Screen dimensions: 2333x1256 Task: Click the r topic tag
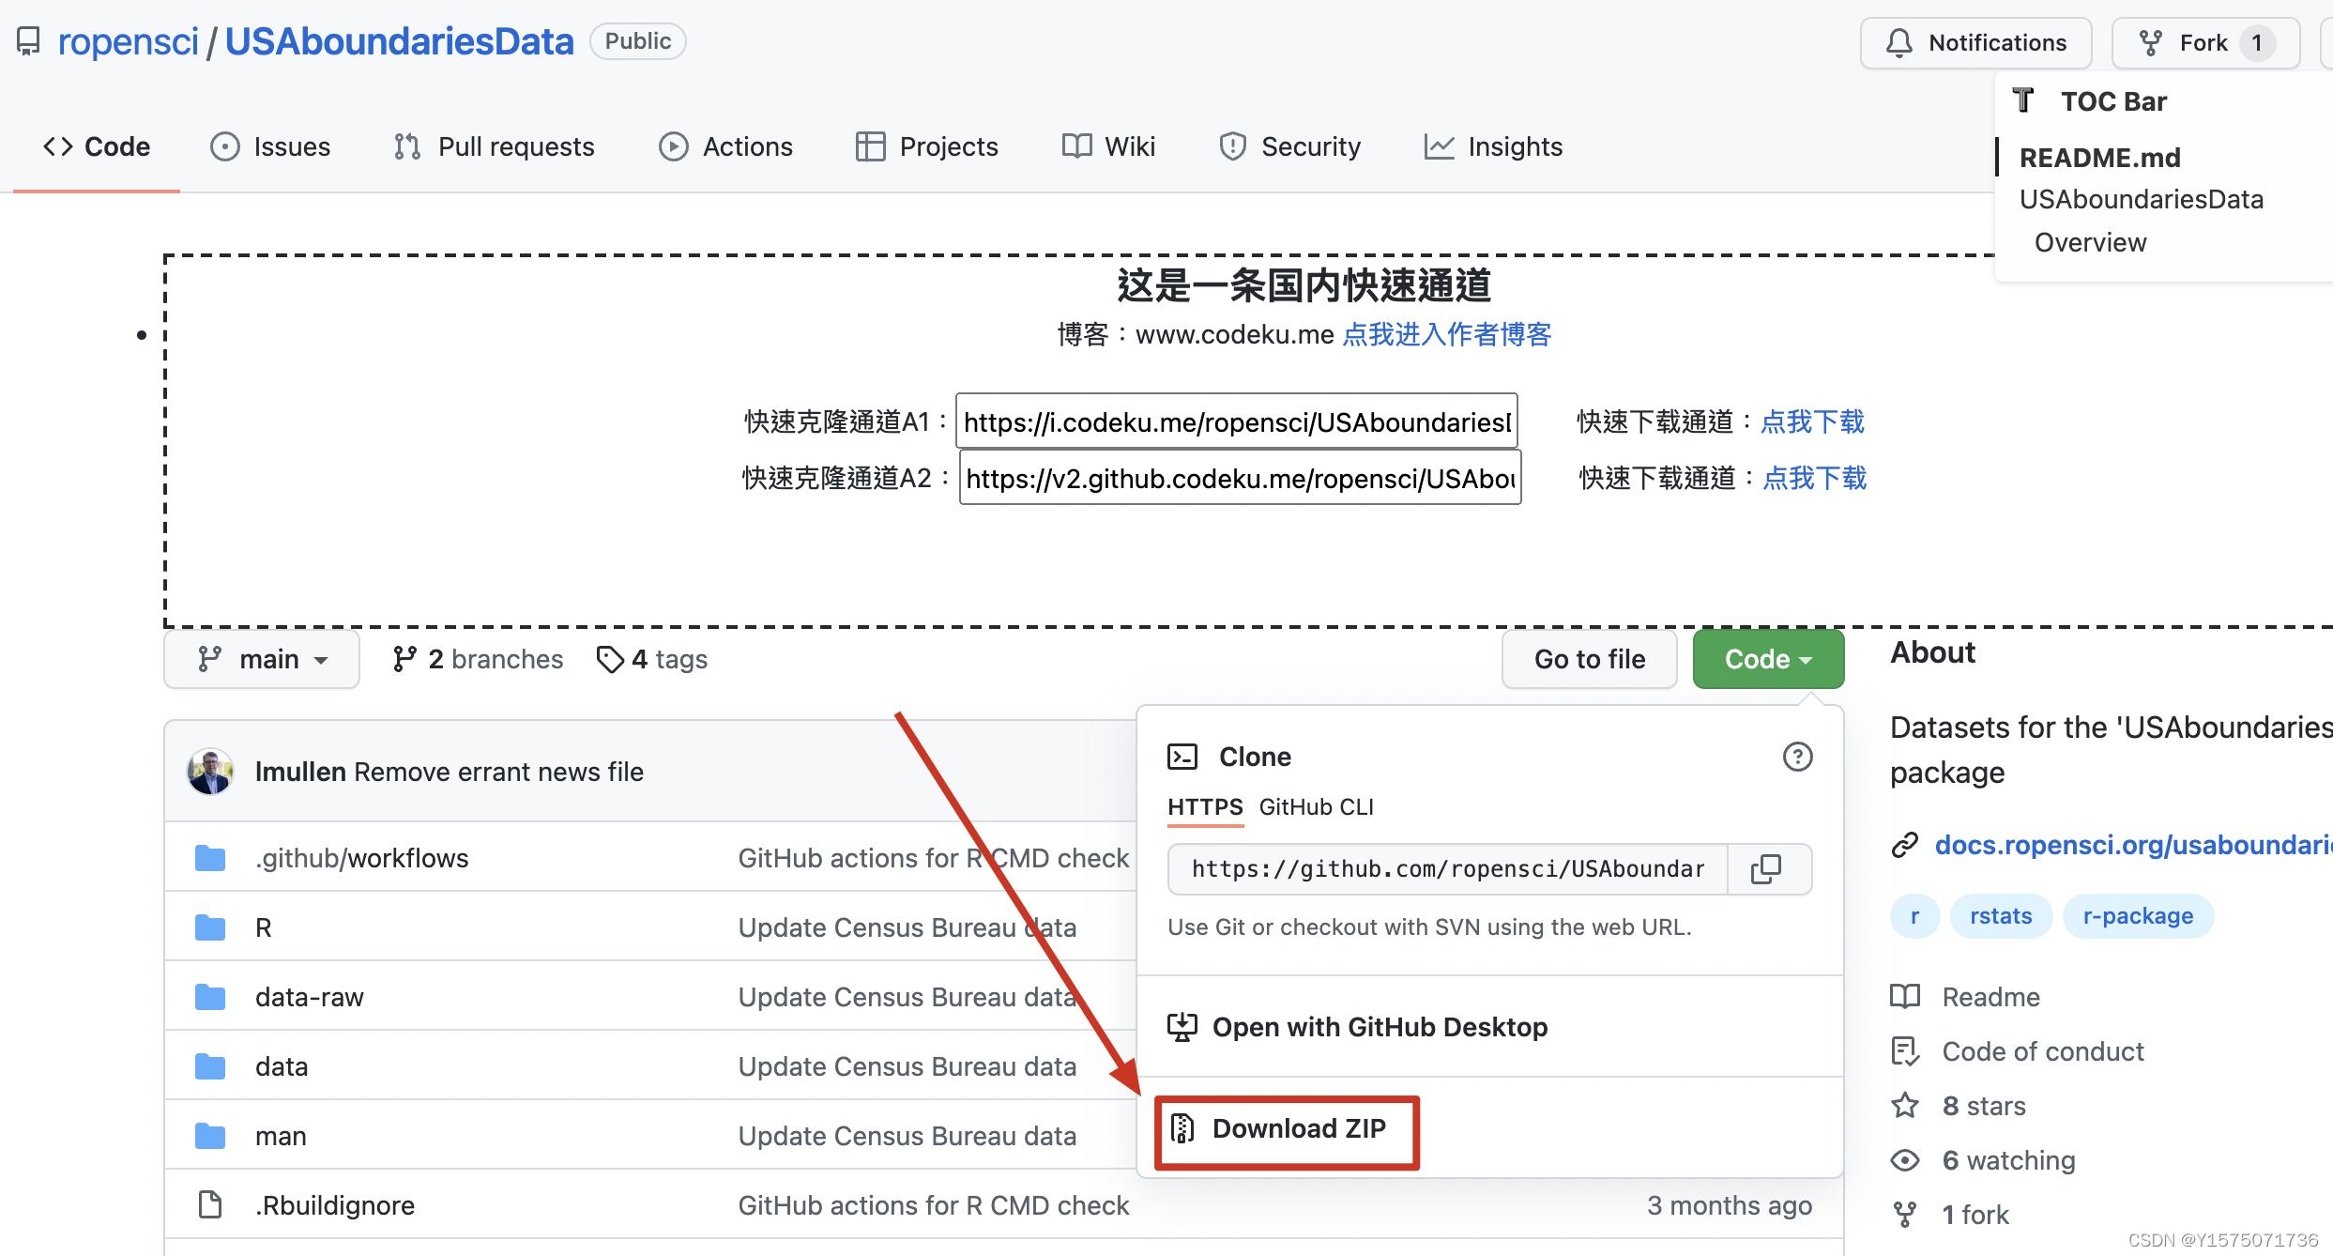coord(1914,916)
